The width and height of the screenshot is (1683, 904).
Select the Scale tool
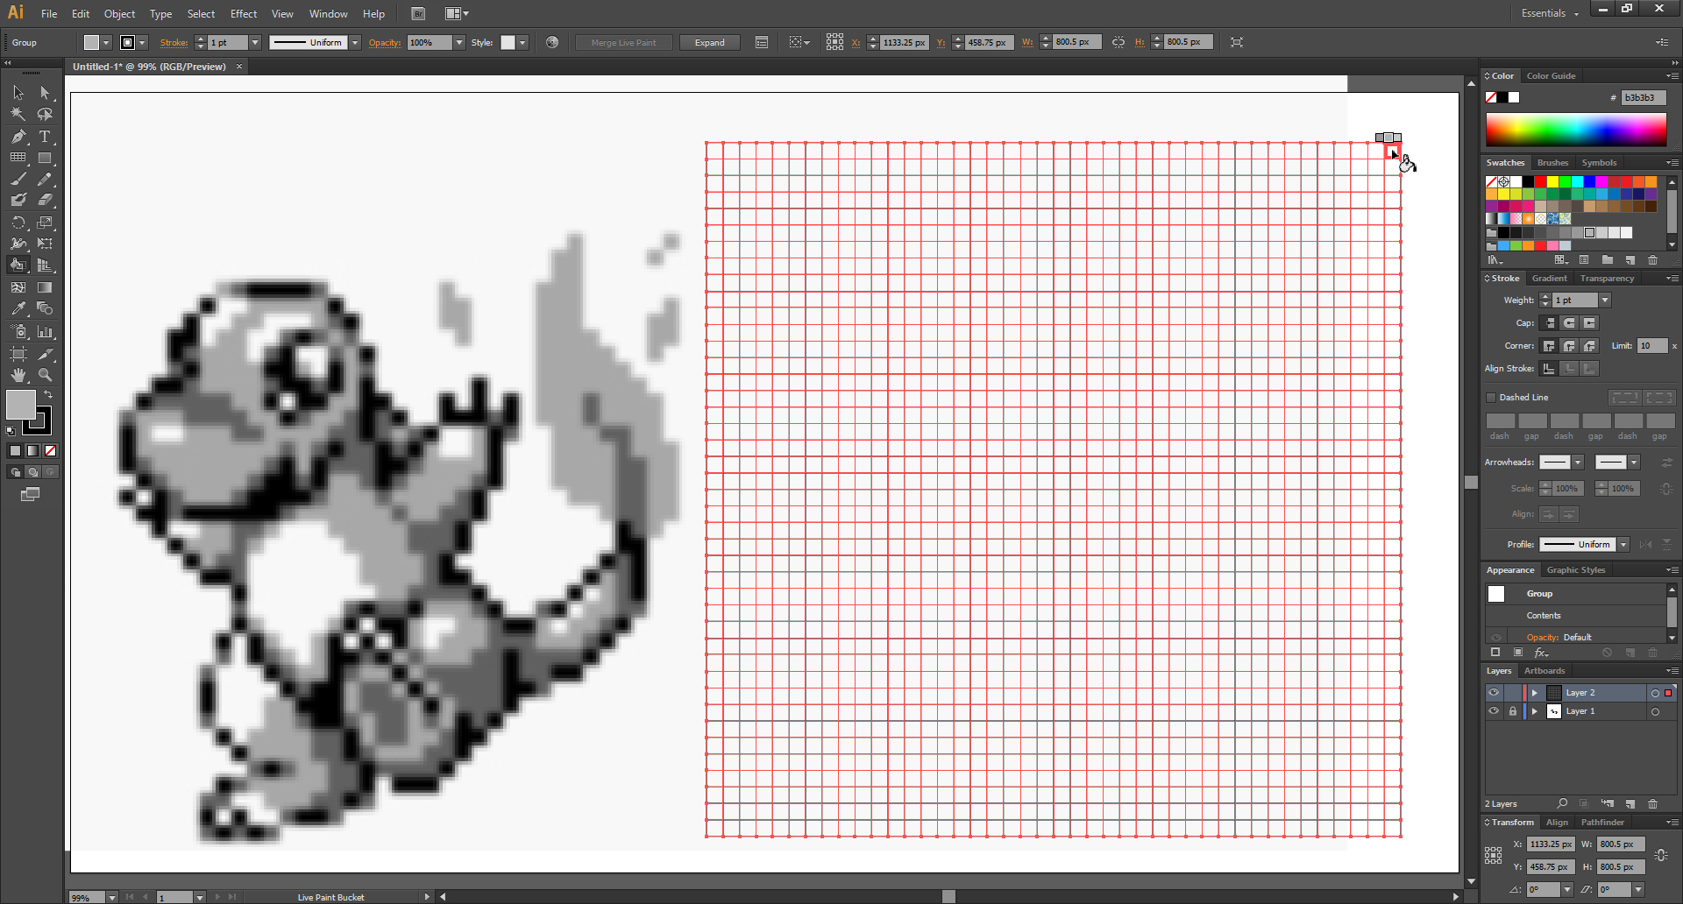click(x=45, y=222)
